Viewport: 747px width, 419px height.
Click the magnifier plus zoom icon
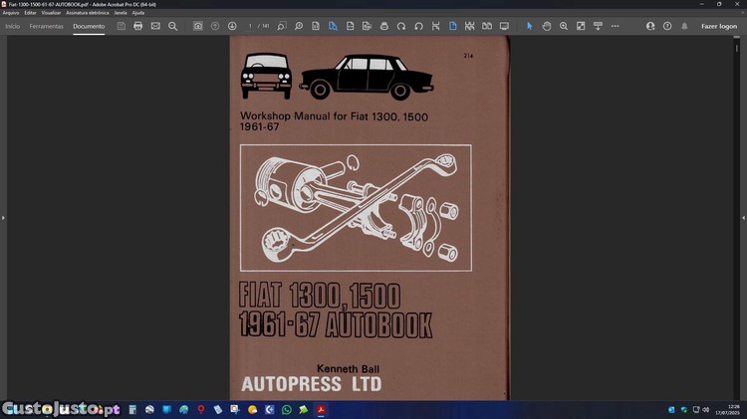(x=564, y=26)
